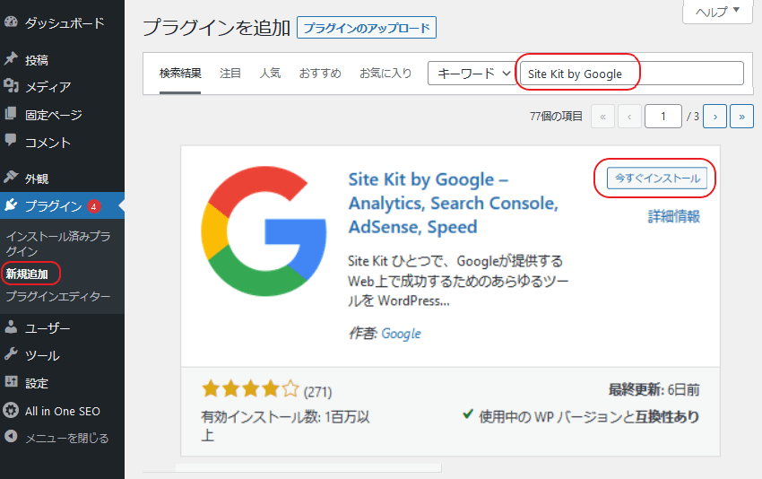Click the All in One SEO gear icon

11,411
